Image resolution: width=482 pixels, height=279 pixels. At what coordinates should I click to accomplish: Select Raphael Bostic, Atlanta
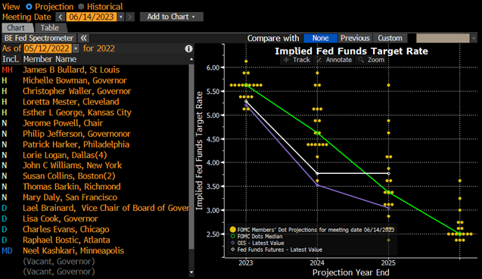tap(66, 240)
